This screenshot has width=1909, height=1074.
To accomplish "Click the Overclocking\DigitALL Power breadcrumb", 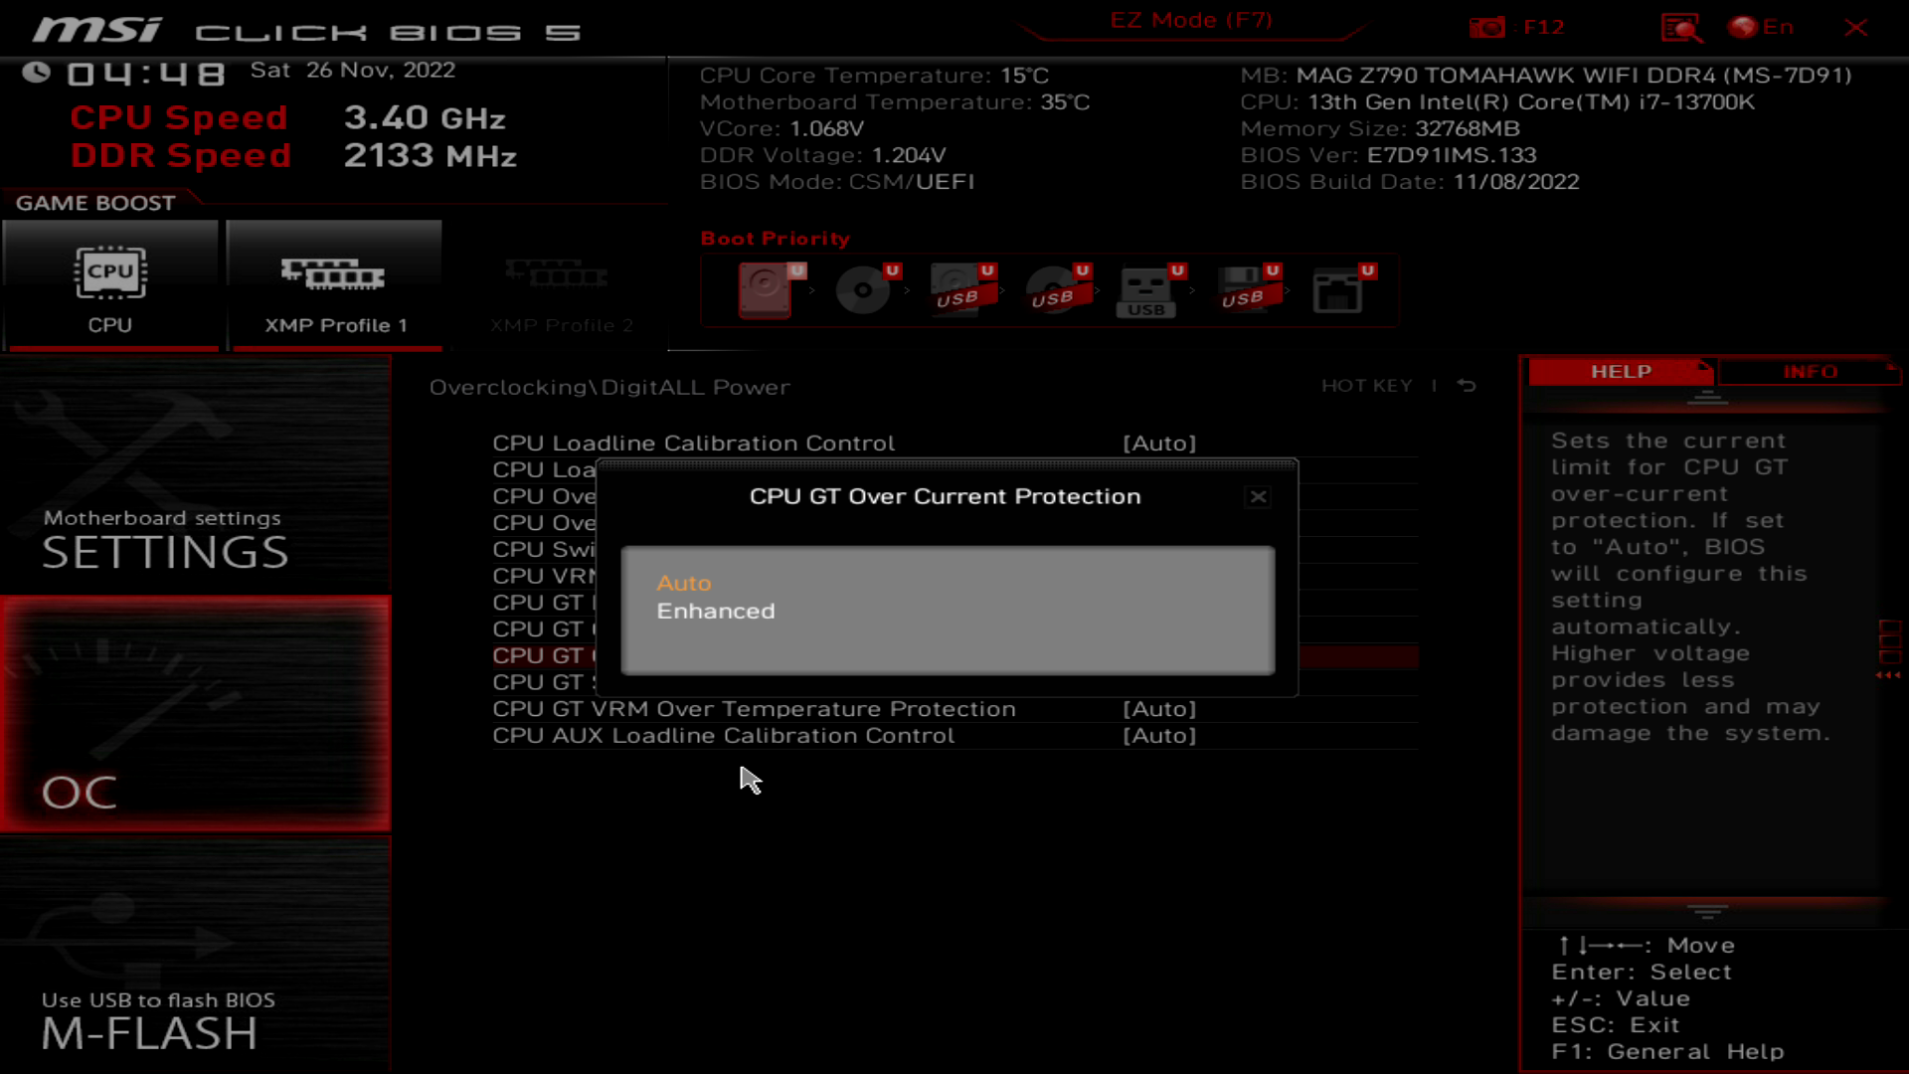I will coord(609,387).
